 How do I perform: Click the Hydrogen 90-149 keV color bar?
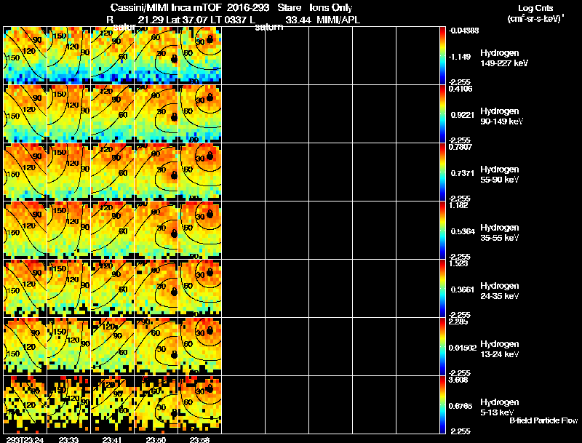[442, 113]
